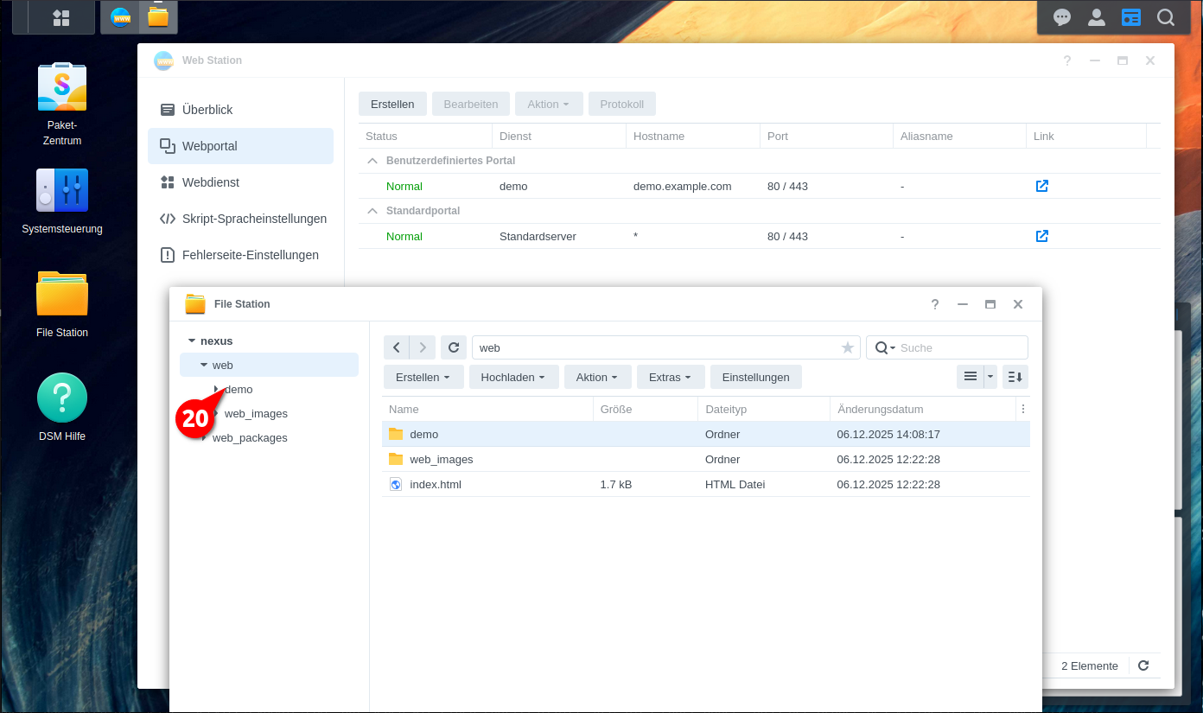This screenshot has height=713, width=1203.
Task: Open the notifications chat bubble icon
Action: point(1062,17)
